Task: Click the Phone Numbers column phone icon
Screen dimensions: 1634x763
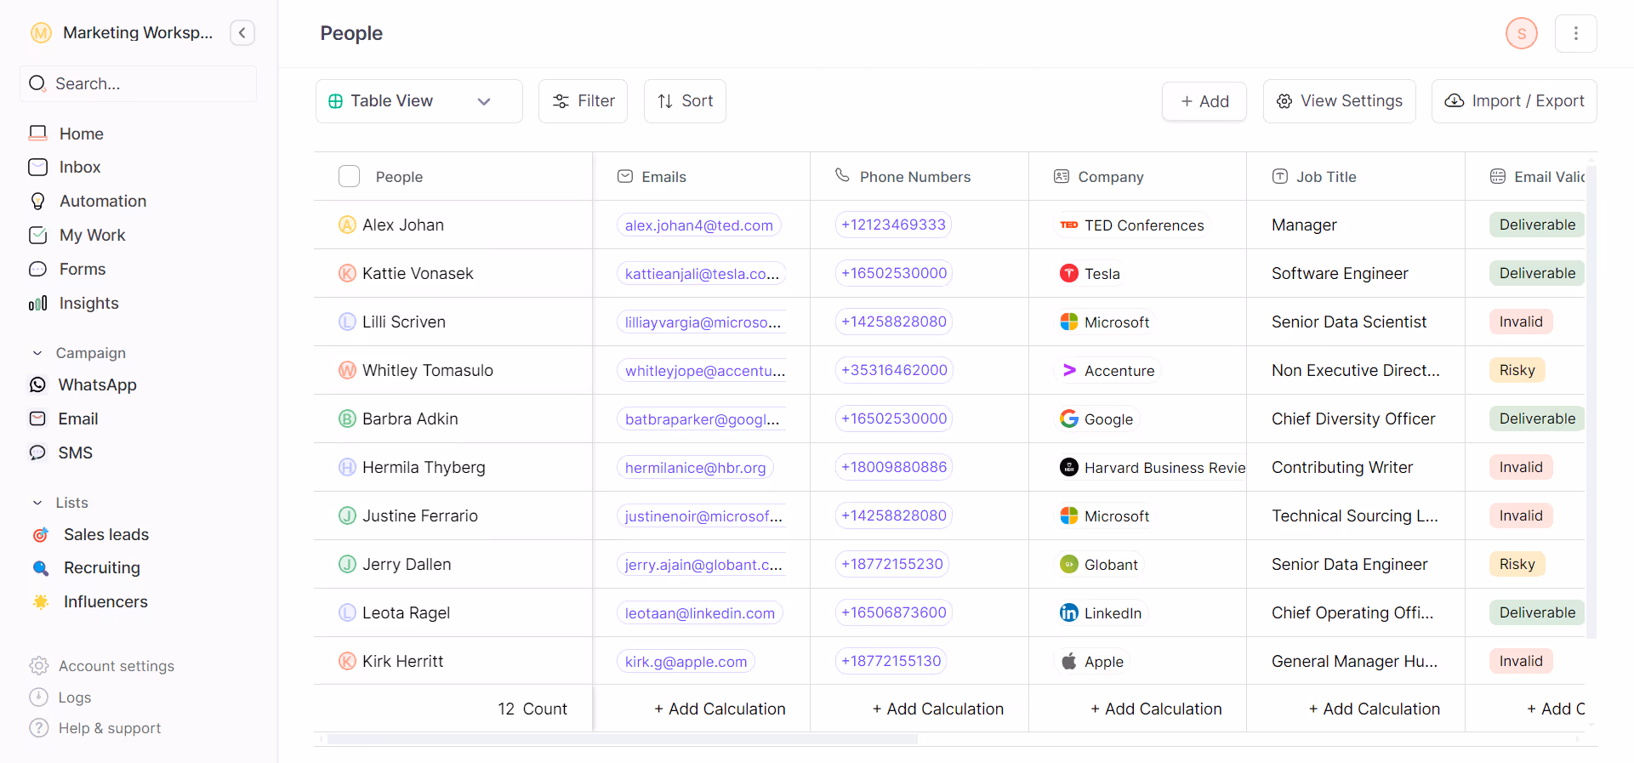Action: pos(842,175)
